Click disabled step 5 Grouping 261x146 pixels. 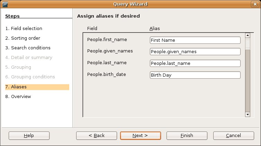18,67
